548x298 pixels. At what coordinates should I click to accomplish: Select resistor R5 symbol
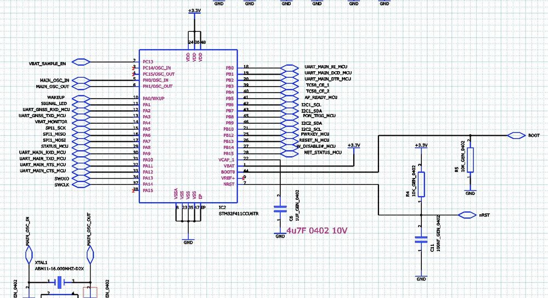(x=471, y=160)
